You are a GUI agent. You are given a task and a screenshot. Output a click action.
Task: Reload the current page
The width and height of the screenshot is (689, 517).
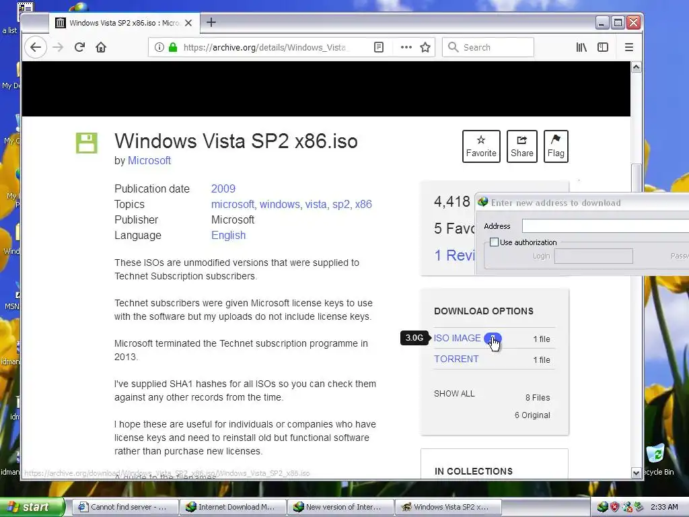click(x=79, y=47)
